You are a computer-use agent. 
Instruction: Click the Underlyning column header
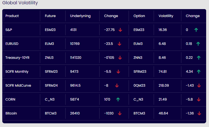[80, 16]
